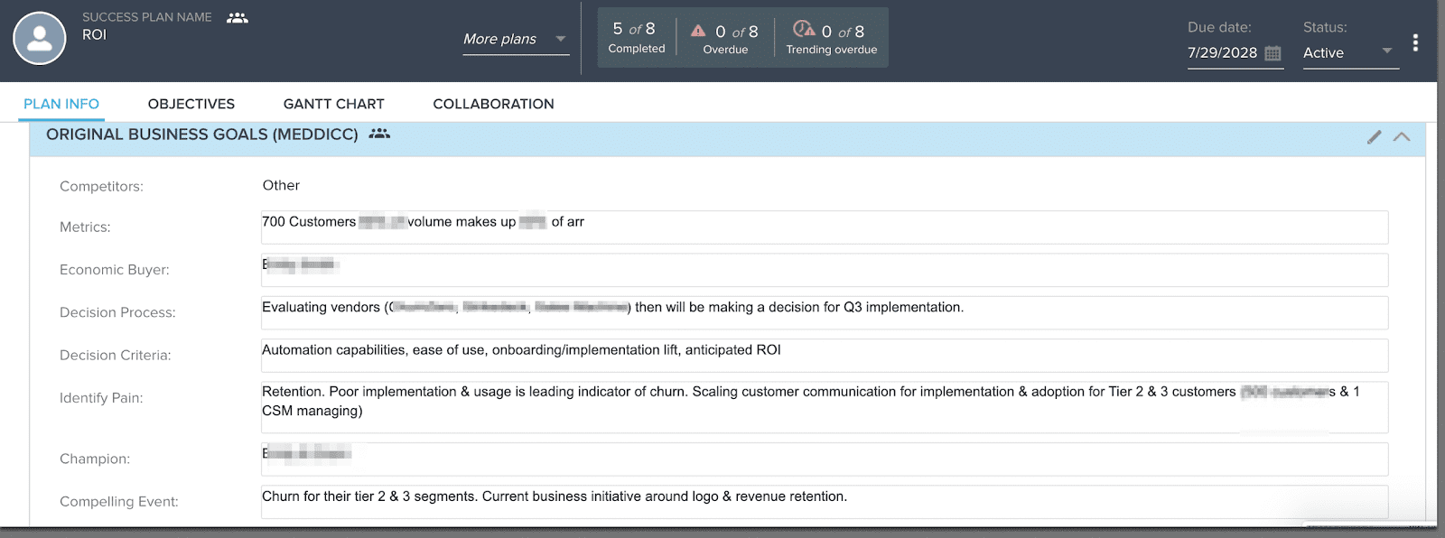Open the More plans dropdown
This screenshot has width=1445, height=538.
515,39
